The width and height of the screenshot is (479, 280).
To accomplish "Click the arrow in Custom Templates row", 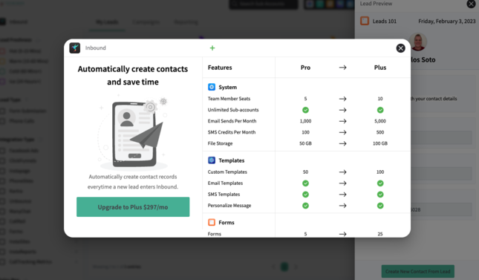I will 343,172.
